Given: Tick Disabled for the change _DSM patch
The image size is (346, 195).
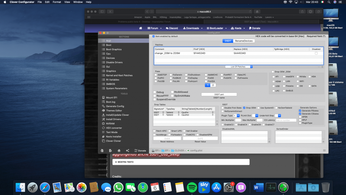Looking at the screenshot, I should [316, 53].
